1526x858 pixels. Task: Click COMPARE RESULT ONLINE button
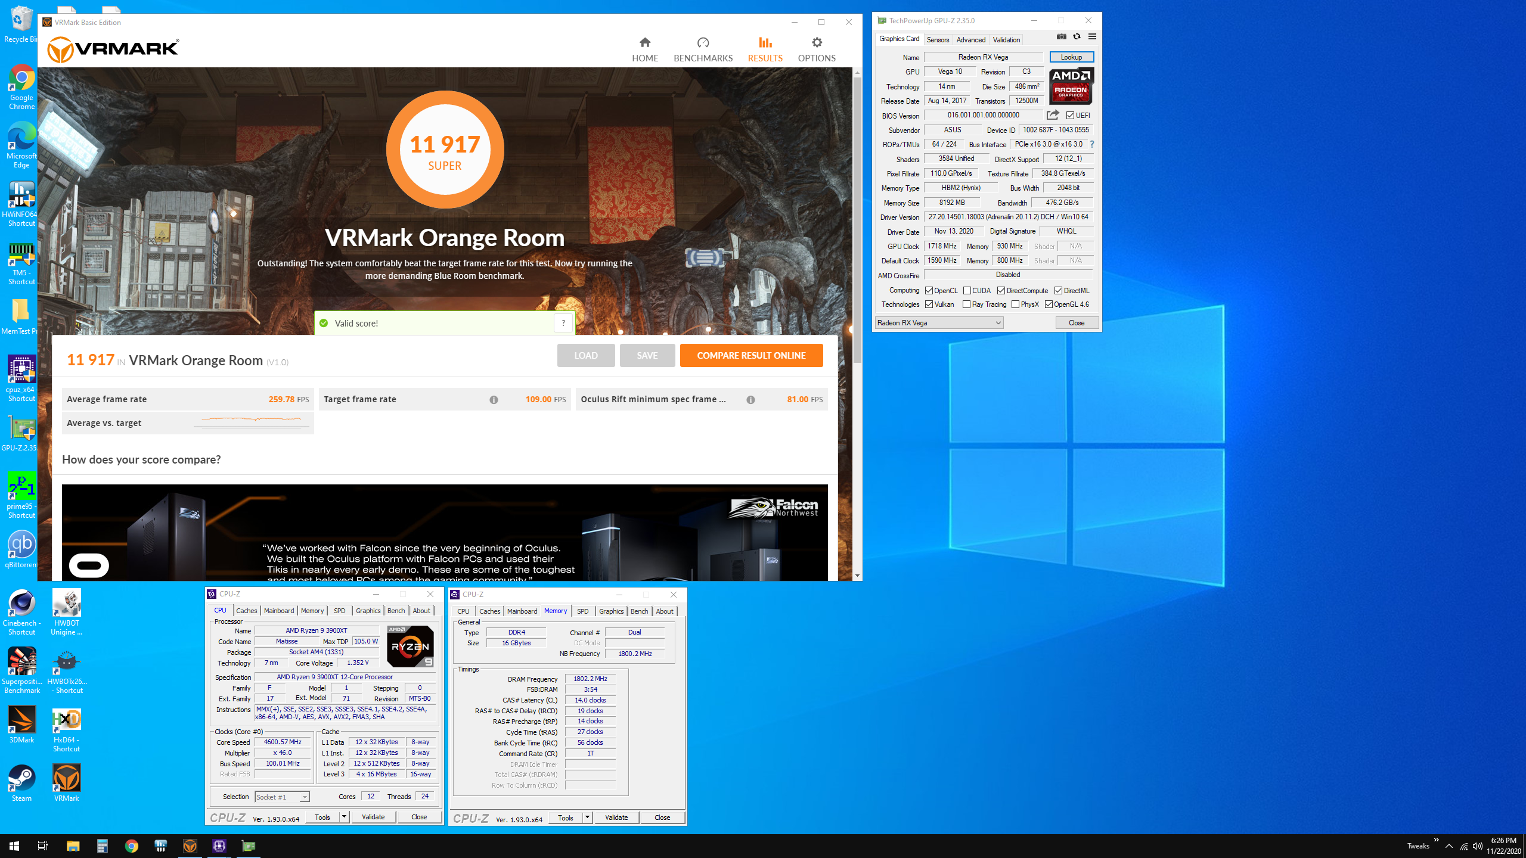click(x=751, y=356)
